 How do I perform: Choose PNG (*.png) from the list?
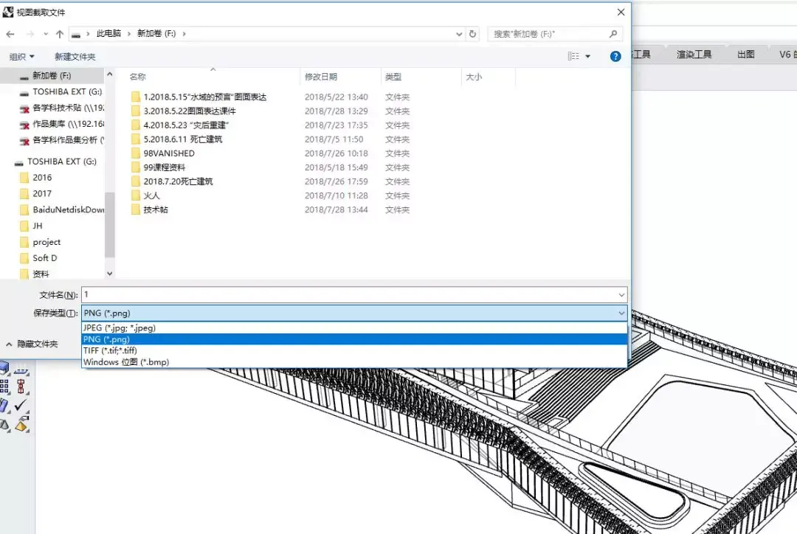[354, 339]
